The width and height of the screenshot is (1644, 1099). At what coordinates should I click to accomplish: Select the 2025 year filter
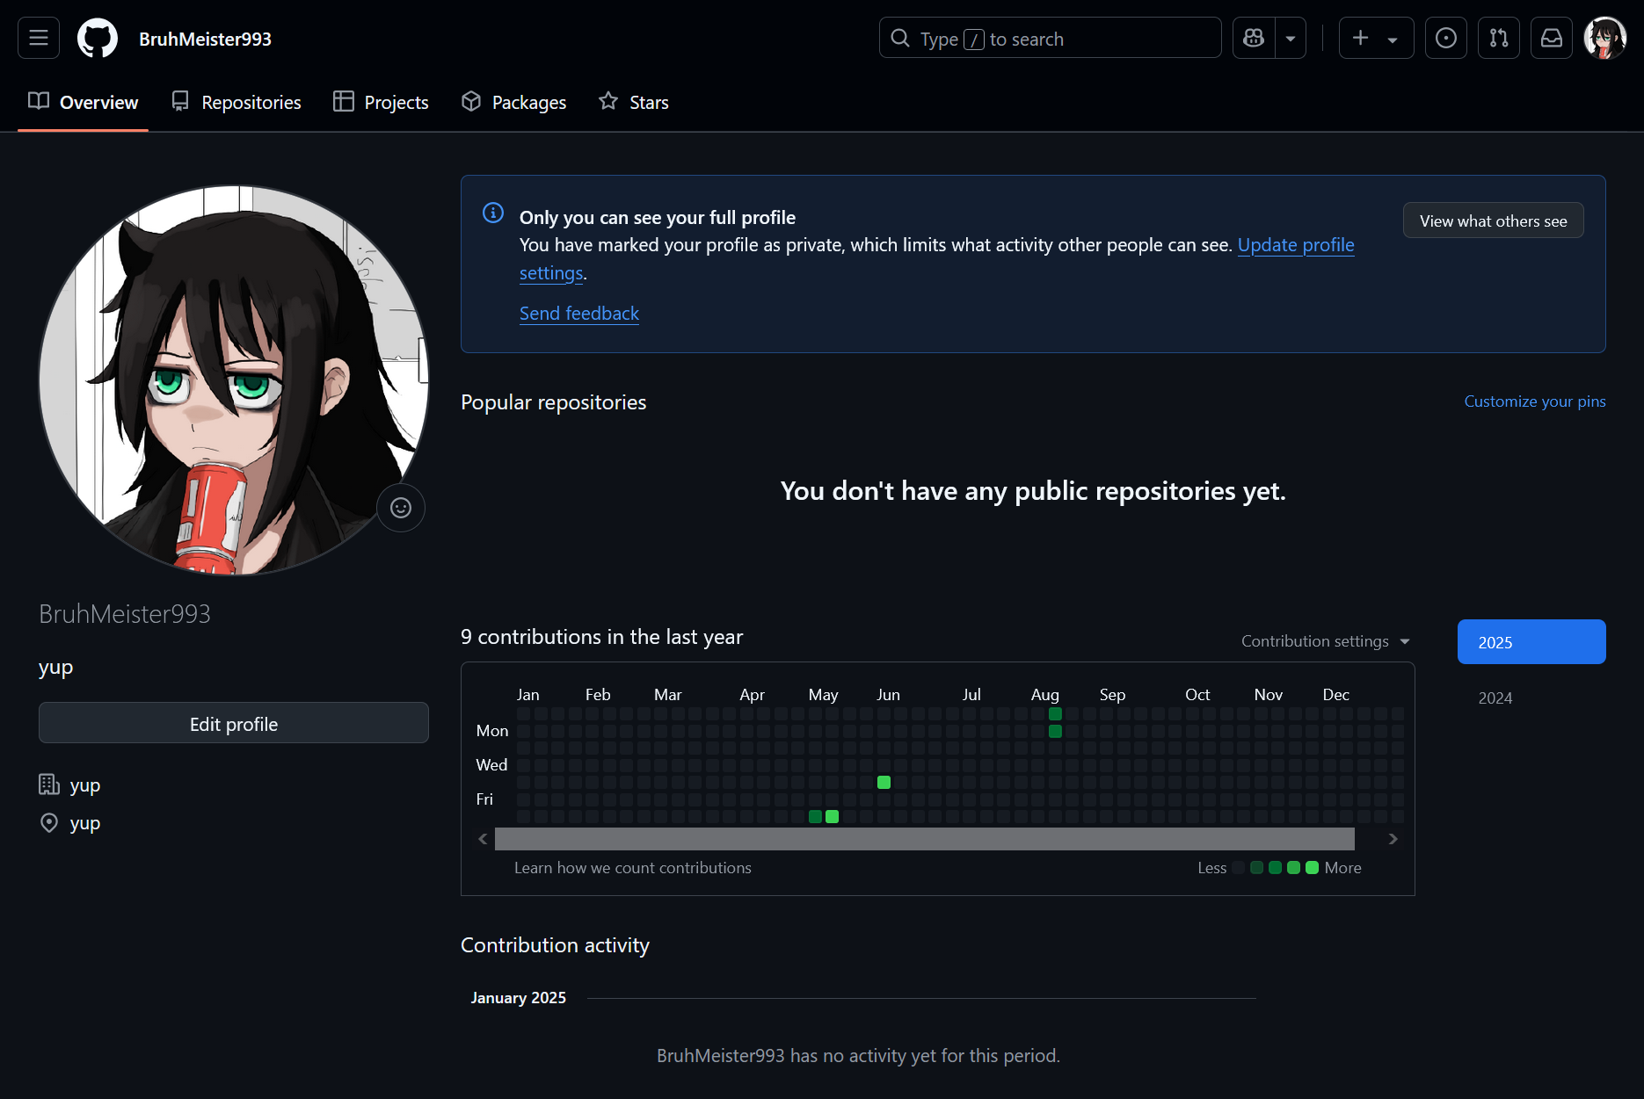point(1531,642)
